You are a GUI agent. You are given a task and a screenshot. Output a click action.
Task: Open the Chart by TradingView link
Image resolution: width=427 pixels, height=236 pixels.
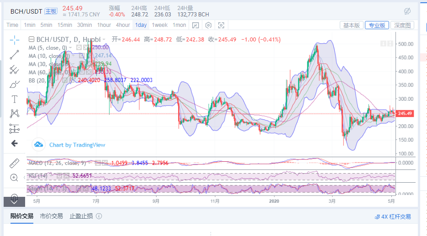(x=77, y=145)
